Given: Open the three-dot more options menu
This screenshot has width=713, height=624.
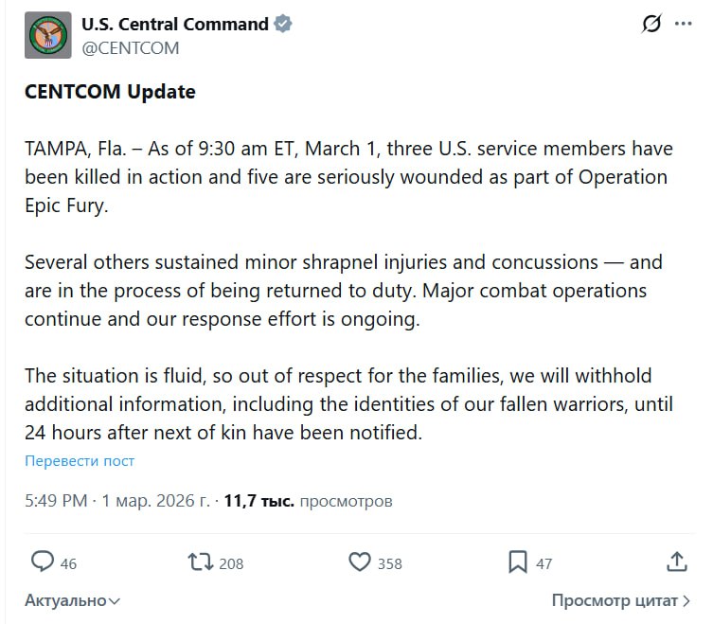Looking at the screenshot, I should (684, 25).
